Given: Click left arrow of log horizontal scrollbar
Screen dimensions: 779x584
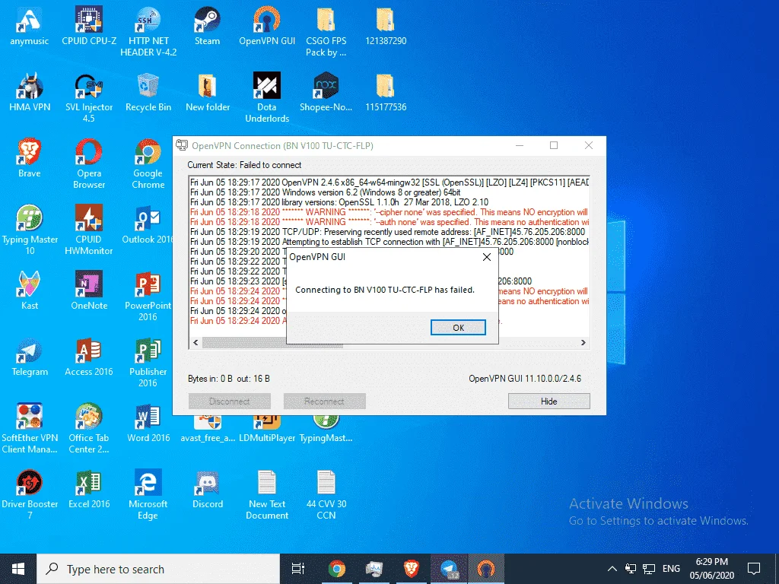Looking at the screenshot, I should [x=196, y=343].
